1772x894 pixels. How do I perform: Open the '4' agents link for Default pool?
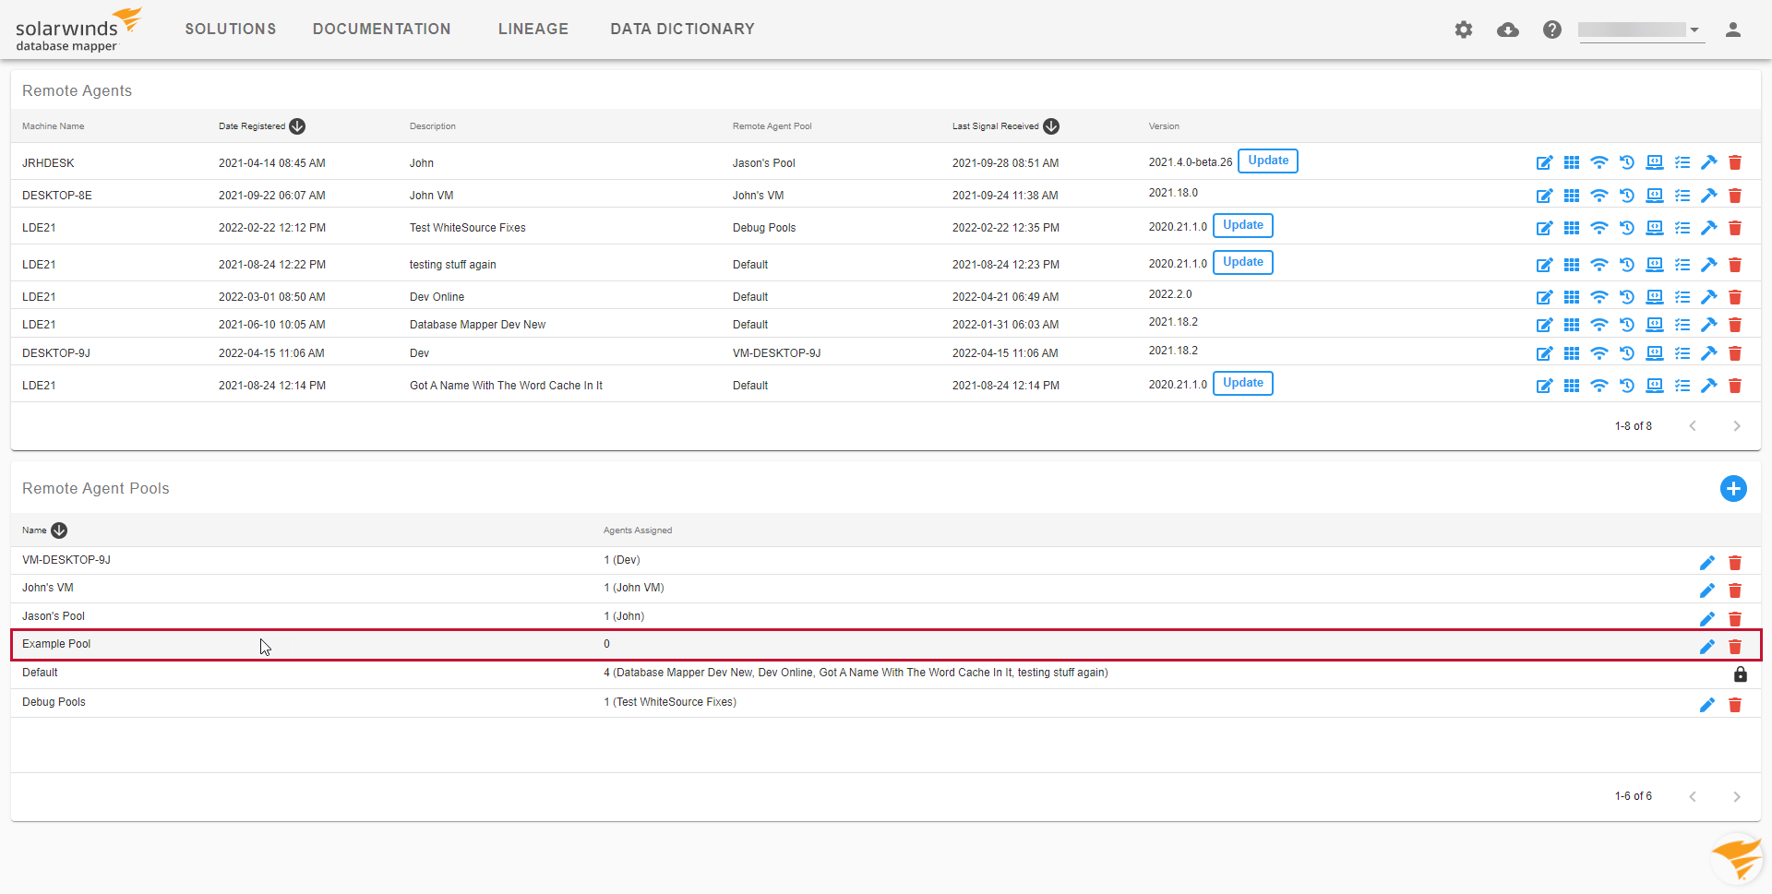[x=606, y=673]
